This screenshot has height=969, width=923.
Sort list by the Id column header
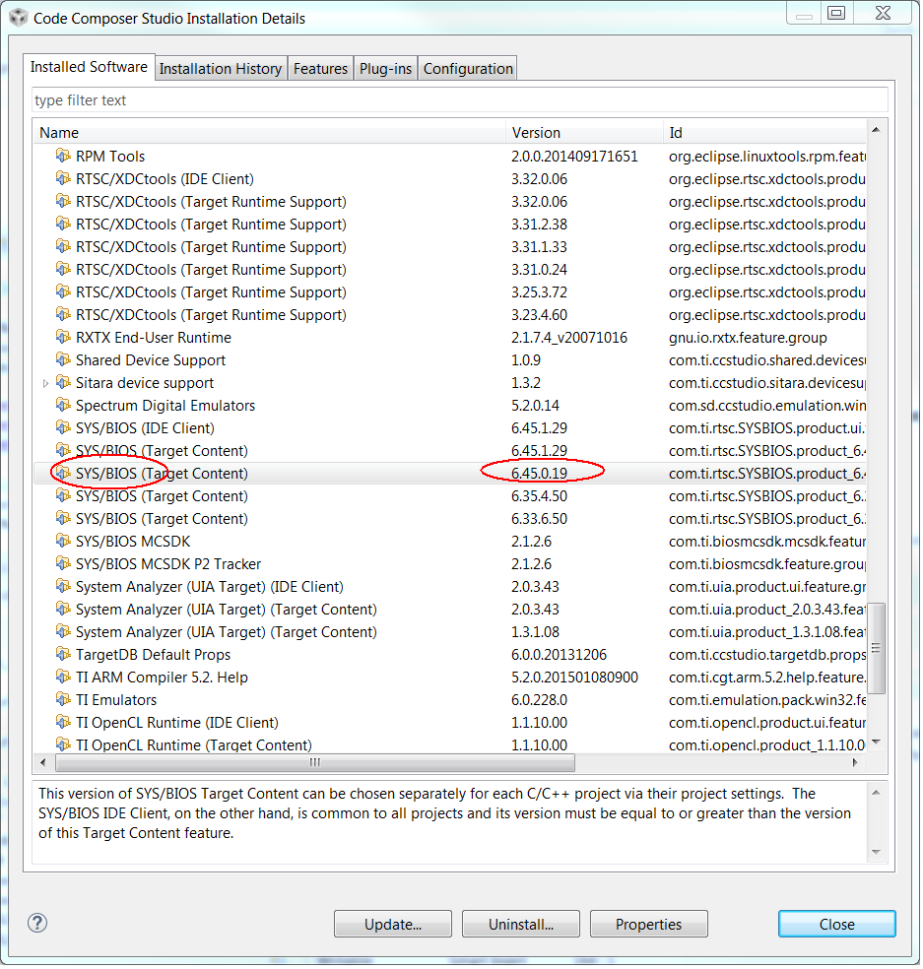(x=764, y=132)
